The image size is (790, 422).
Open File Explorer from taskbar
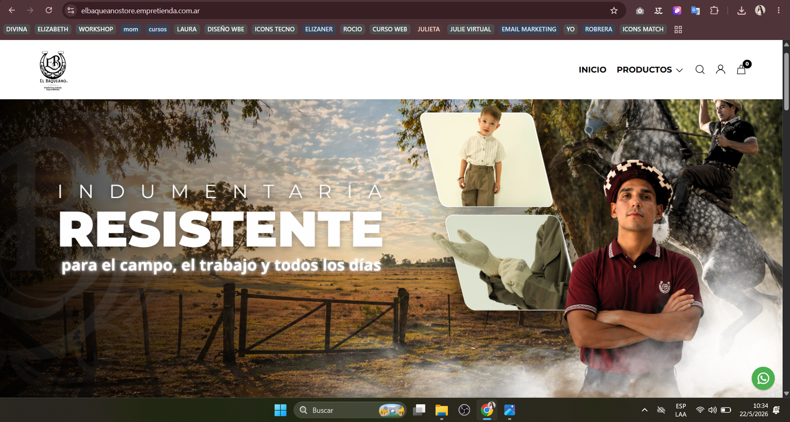pos(441,410)
